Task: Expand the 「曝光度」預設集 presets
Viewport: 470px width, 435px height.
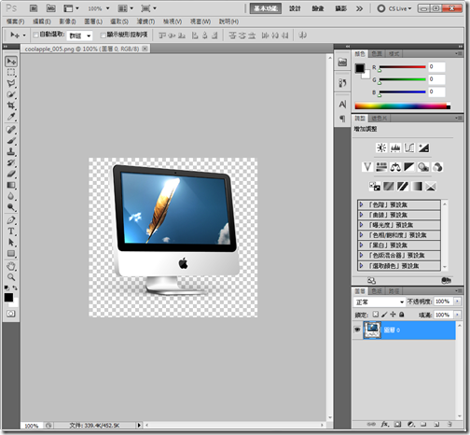Action: click(361, 225)
